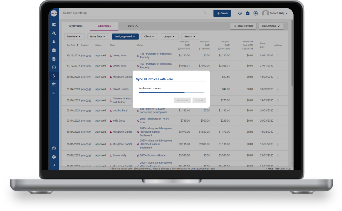Switch to the My Invoices tab

(76, 26)
